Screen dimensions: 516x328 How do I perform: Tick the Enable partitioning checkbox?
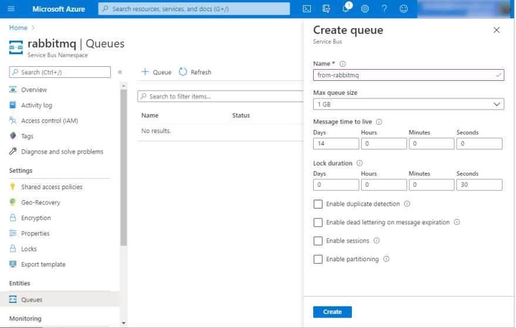pyautogui.click(x=318, y=259)
